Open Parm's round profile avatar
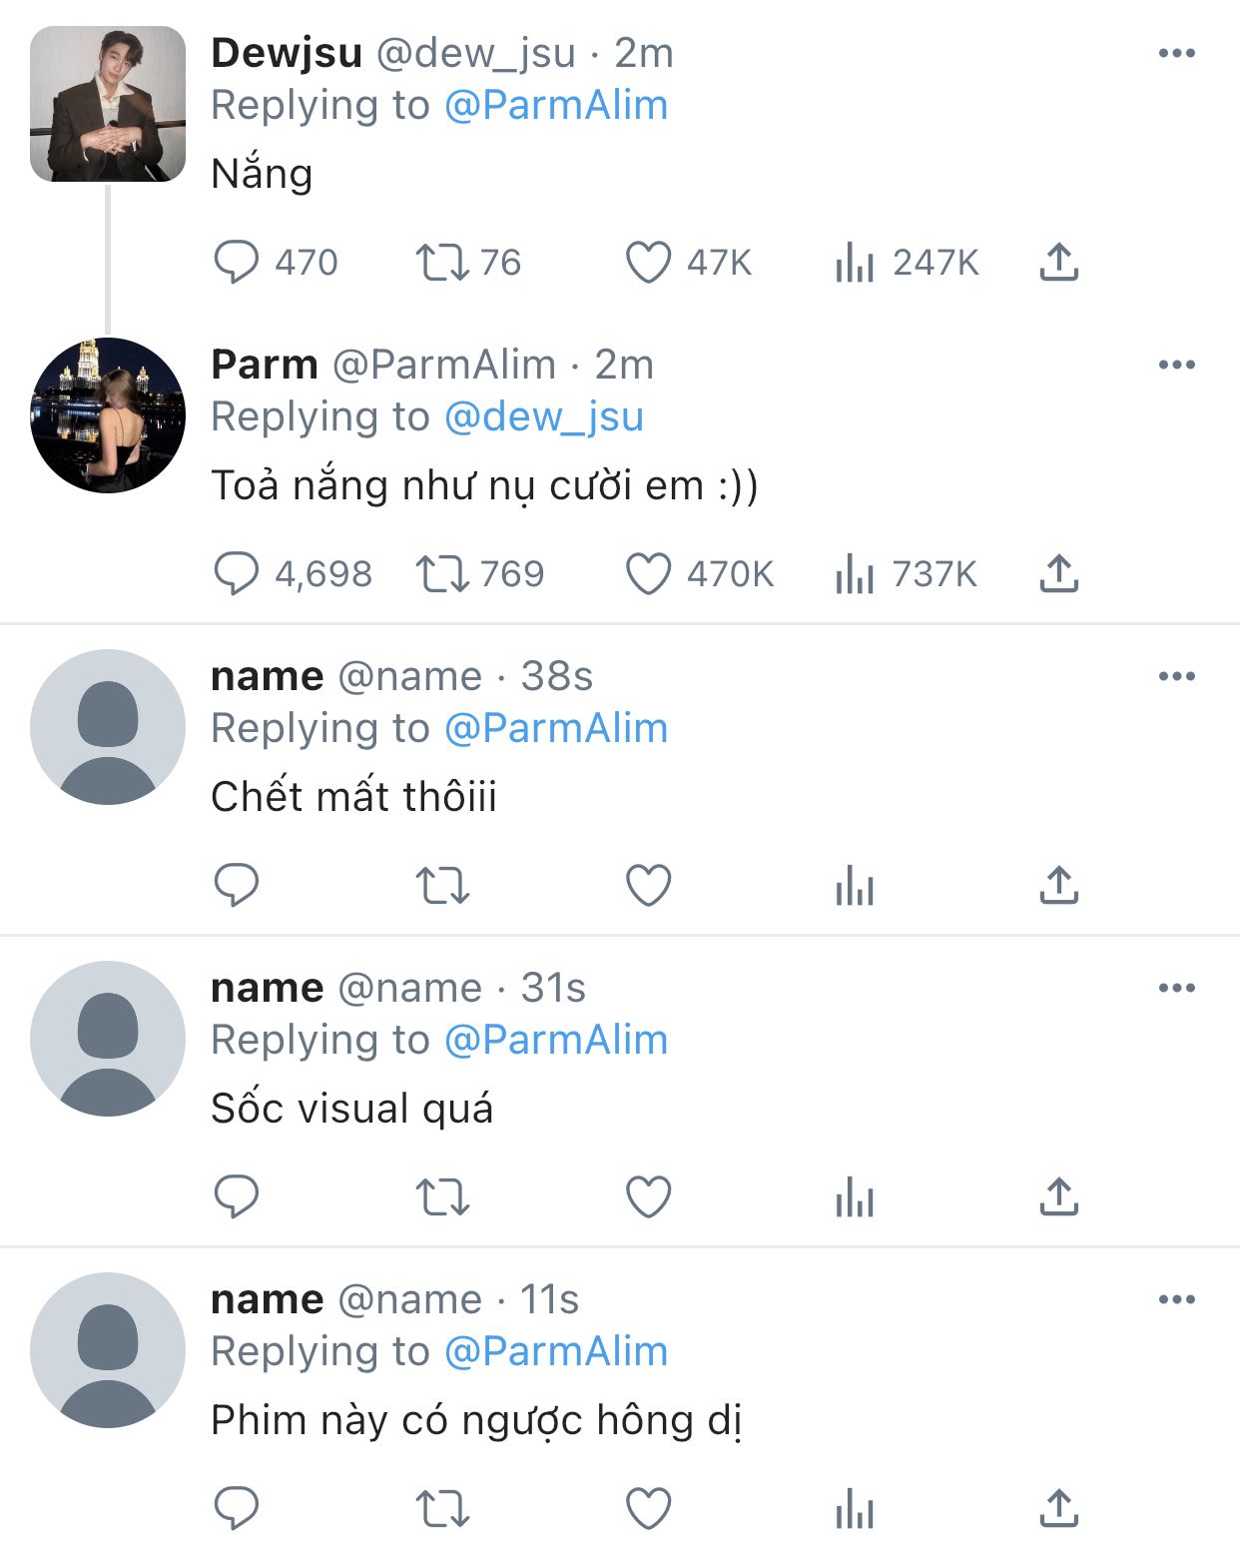Image resolution: width=1240 pixels, height=1553 pixels. [108, 415]
